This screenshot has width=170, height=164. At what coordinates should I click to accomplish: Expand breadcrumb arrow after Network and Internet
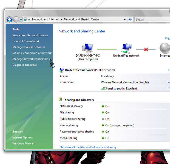(x=61, y=20)
